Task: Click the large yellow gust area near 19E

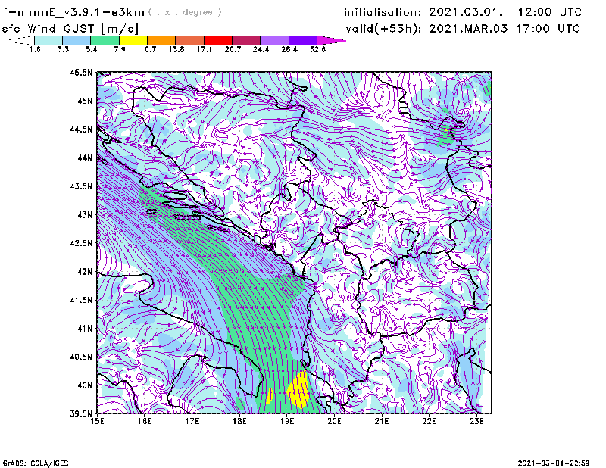Action: (x=299, y=390)
